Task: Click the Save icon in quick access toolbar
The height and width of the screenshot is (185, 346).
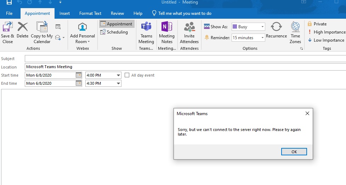Action: [x=9, y=2]
